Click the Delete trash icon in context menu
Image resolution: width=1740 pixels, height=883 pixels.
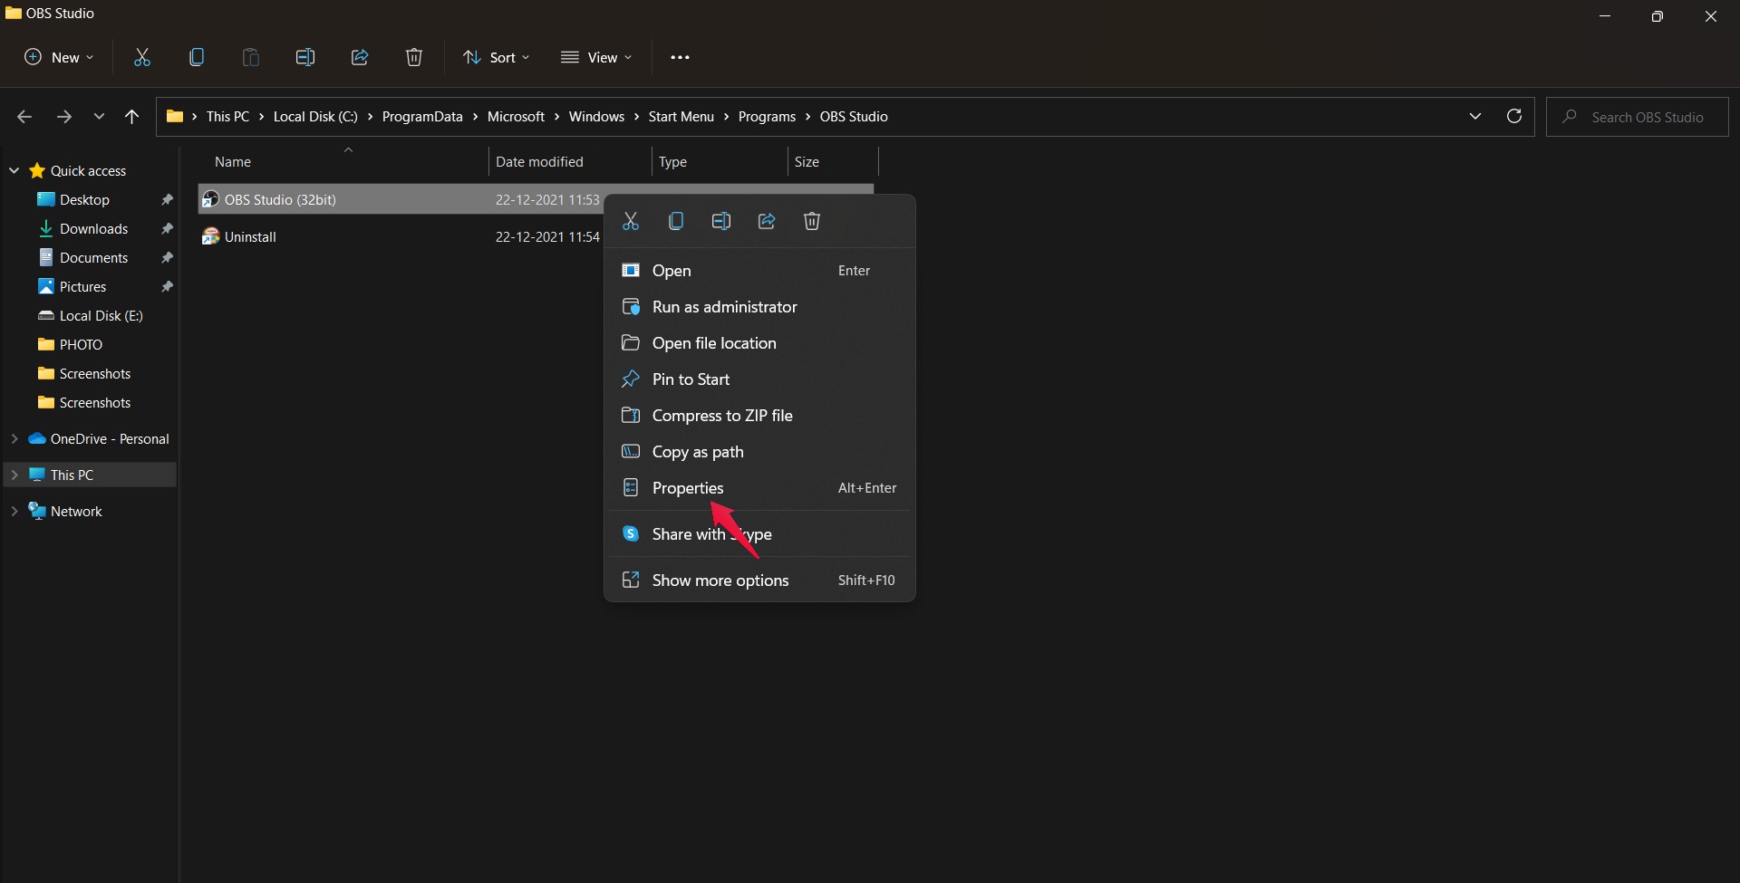coord(812,221)
